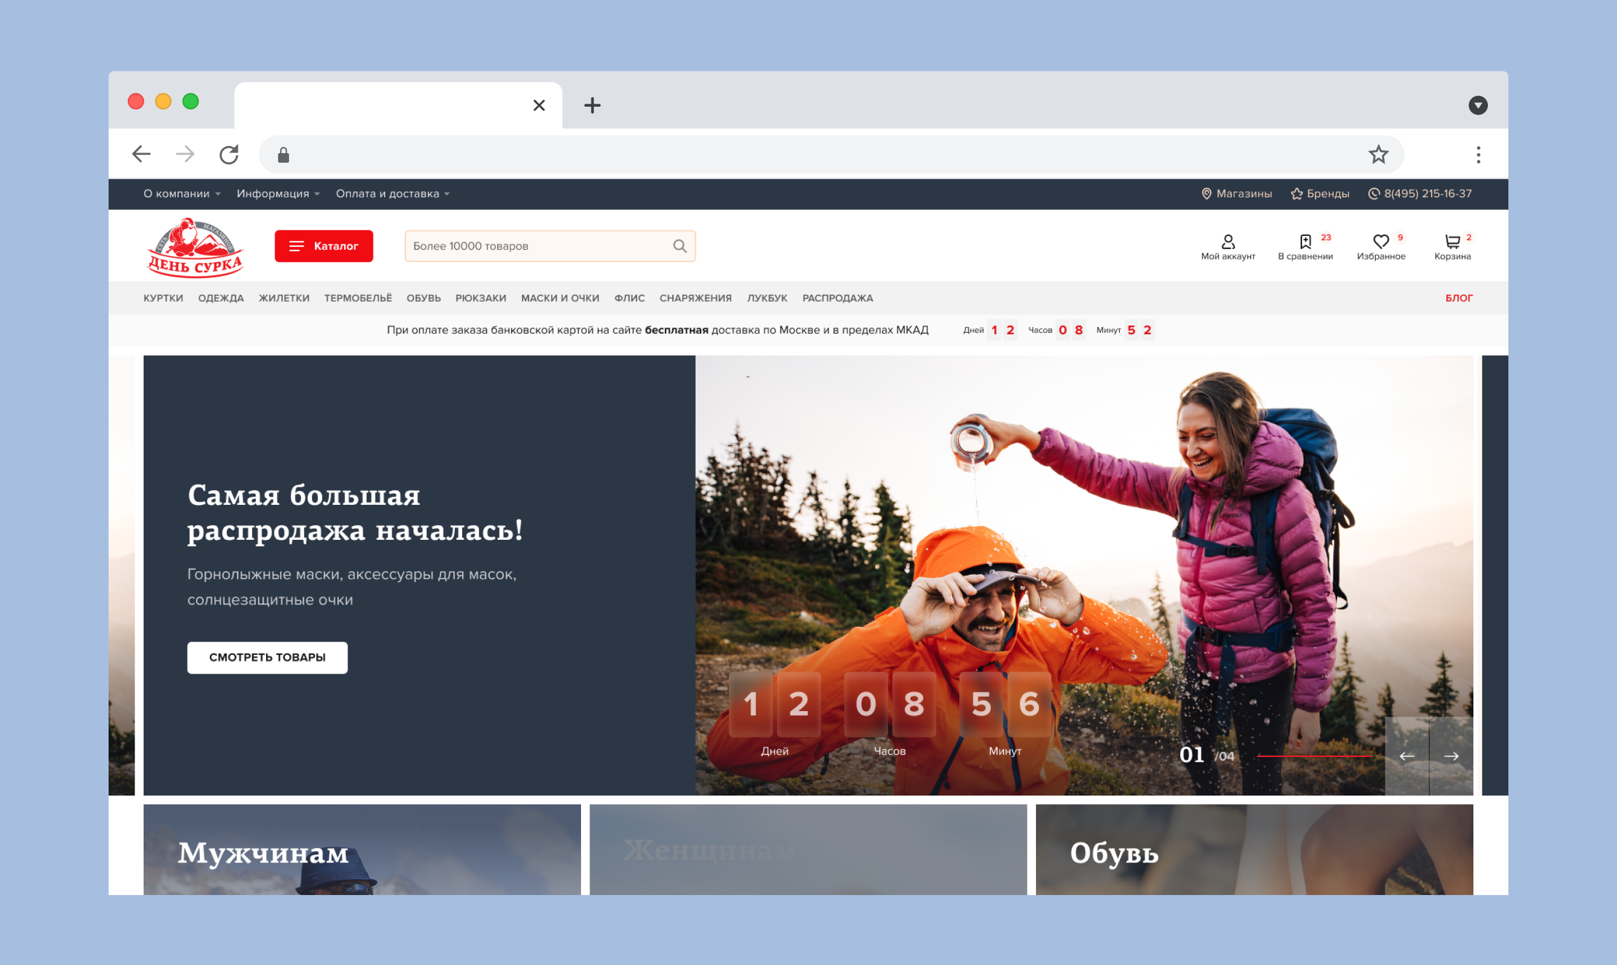Select РЮКЗАКИ category
Viewport: 1617px width, 965px height.
pos(481,298)
